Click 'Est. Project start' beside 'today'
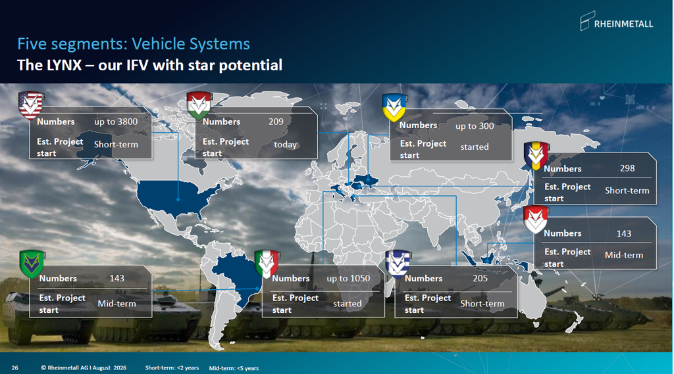This screenshot has height=374, width=674. click(x=226, y=147)
